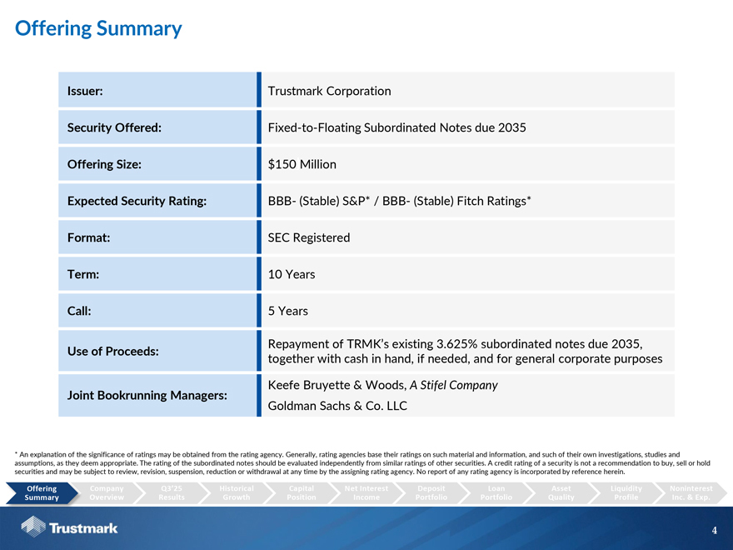Open the Loan Portfolio navigation tab
The image size is (733, 550).
pyautogui.click(x=496, y=492)
